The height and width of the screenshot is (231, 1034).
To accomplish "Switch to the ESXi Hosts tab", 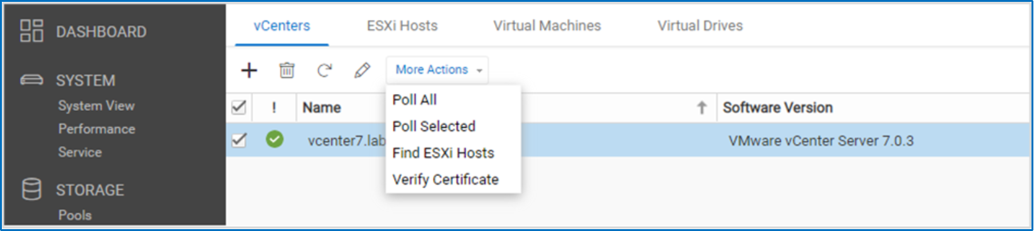I will 402,26.
